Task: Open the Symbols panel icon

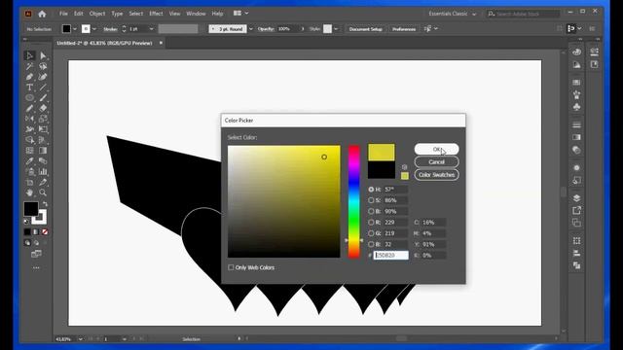Action: (x=577, y=107)
